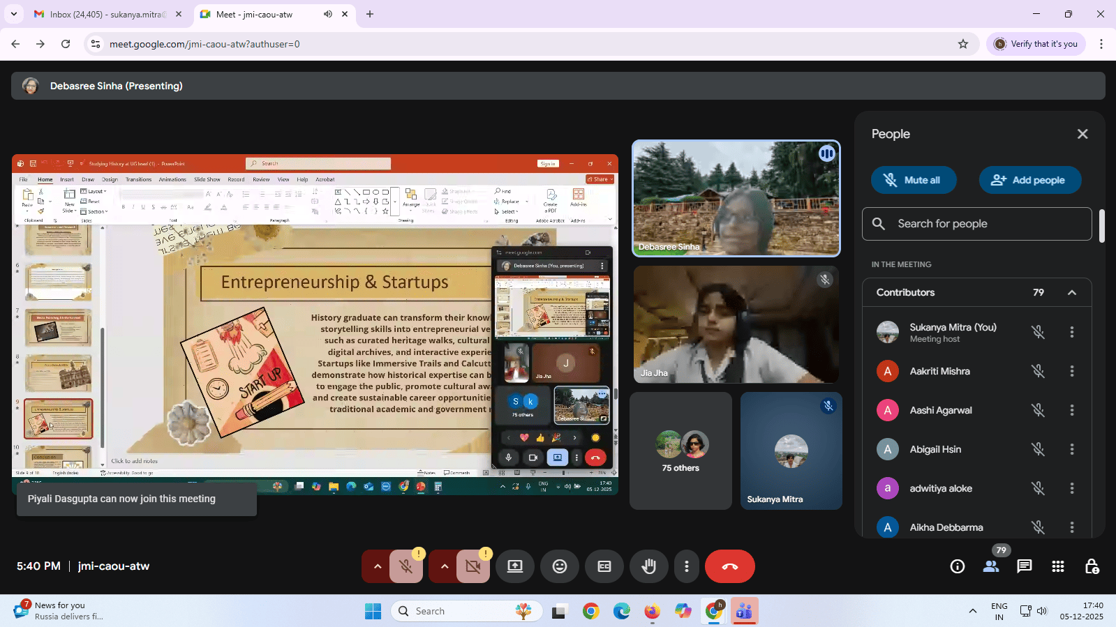Open Host controls lock icon
This screenshot has width=1116, height=627.
[1092, 566]
